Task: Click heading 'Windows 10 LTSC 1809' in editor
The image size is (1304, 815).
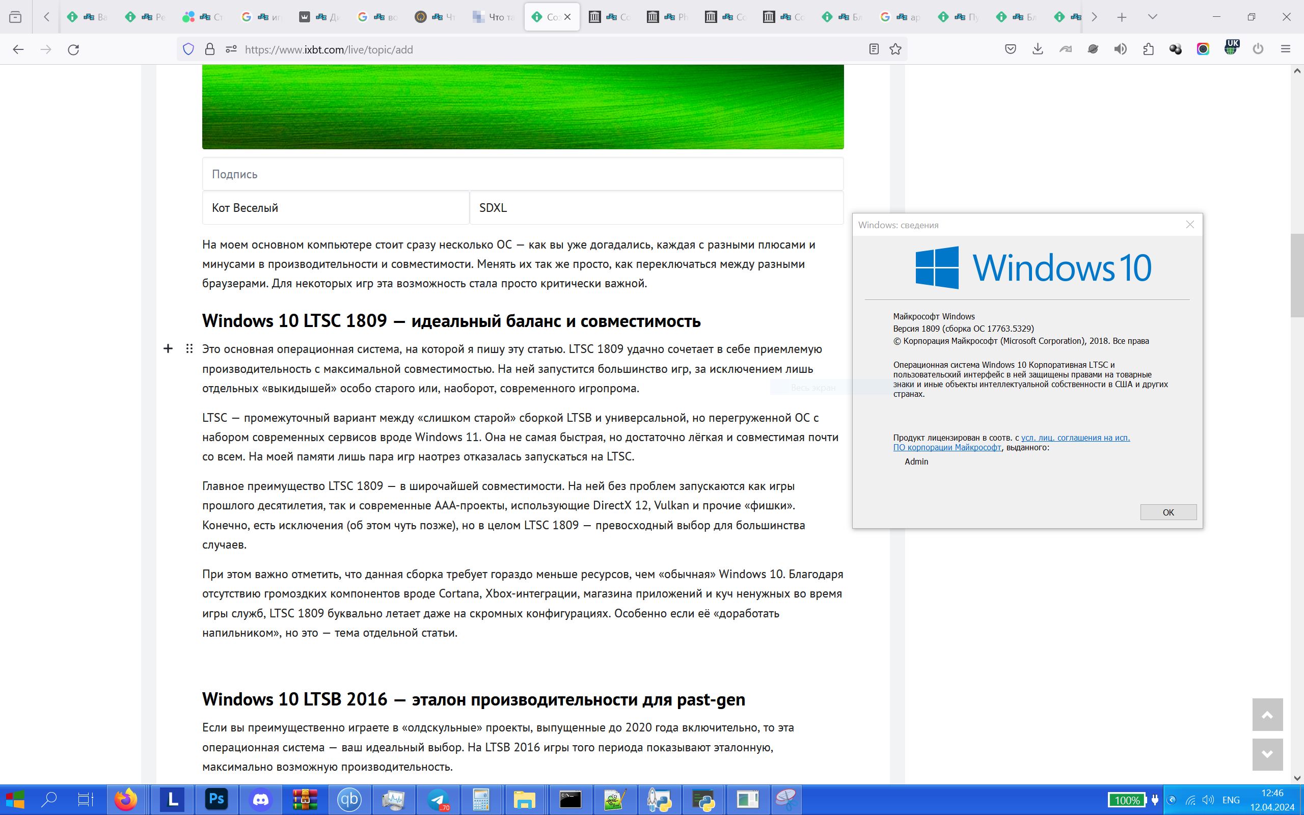Action: (x=451, y=321)
